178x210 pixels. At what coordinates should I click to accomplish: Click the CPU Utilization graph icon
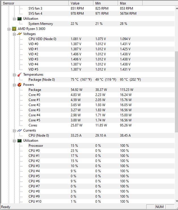tap(20, 141)
